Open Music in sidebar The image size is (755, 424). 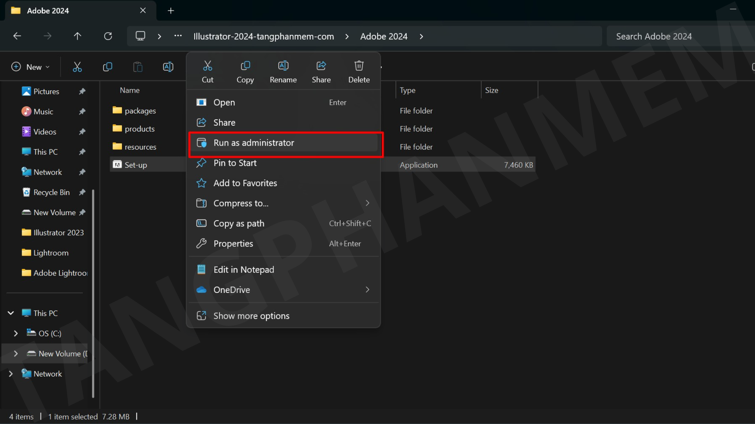(x=43, y=111)
